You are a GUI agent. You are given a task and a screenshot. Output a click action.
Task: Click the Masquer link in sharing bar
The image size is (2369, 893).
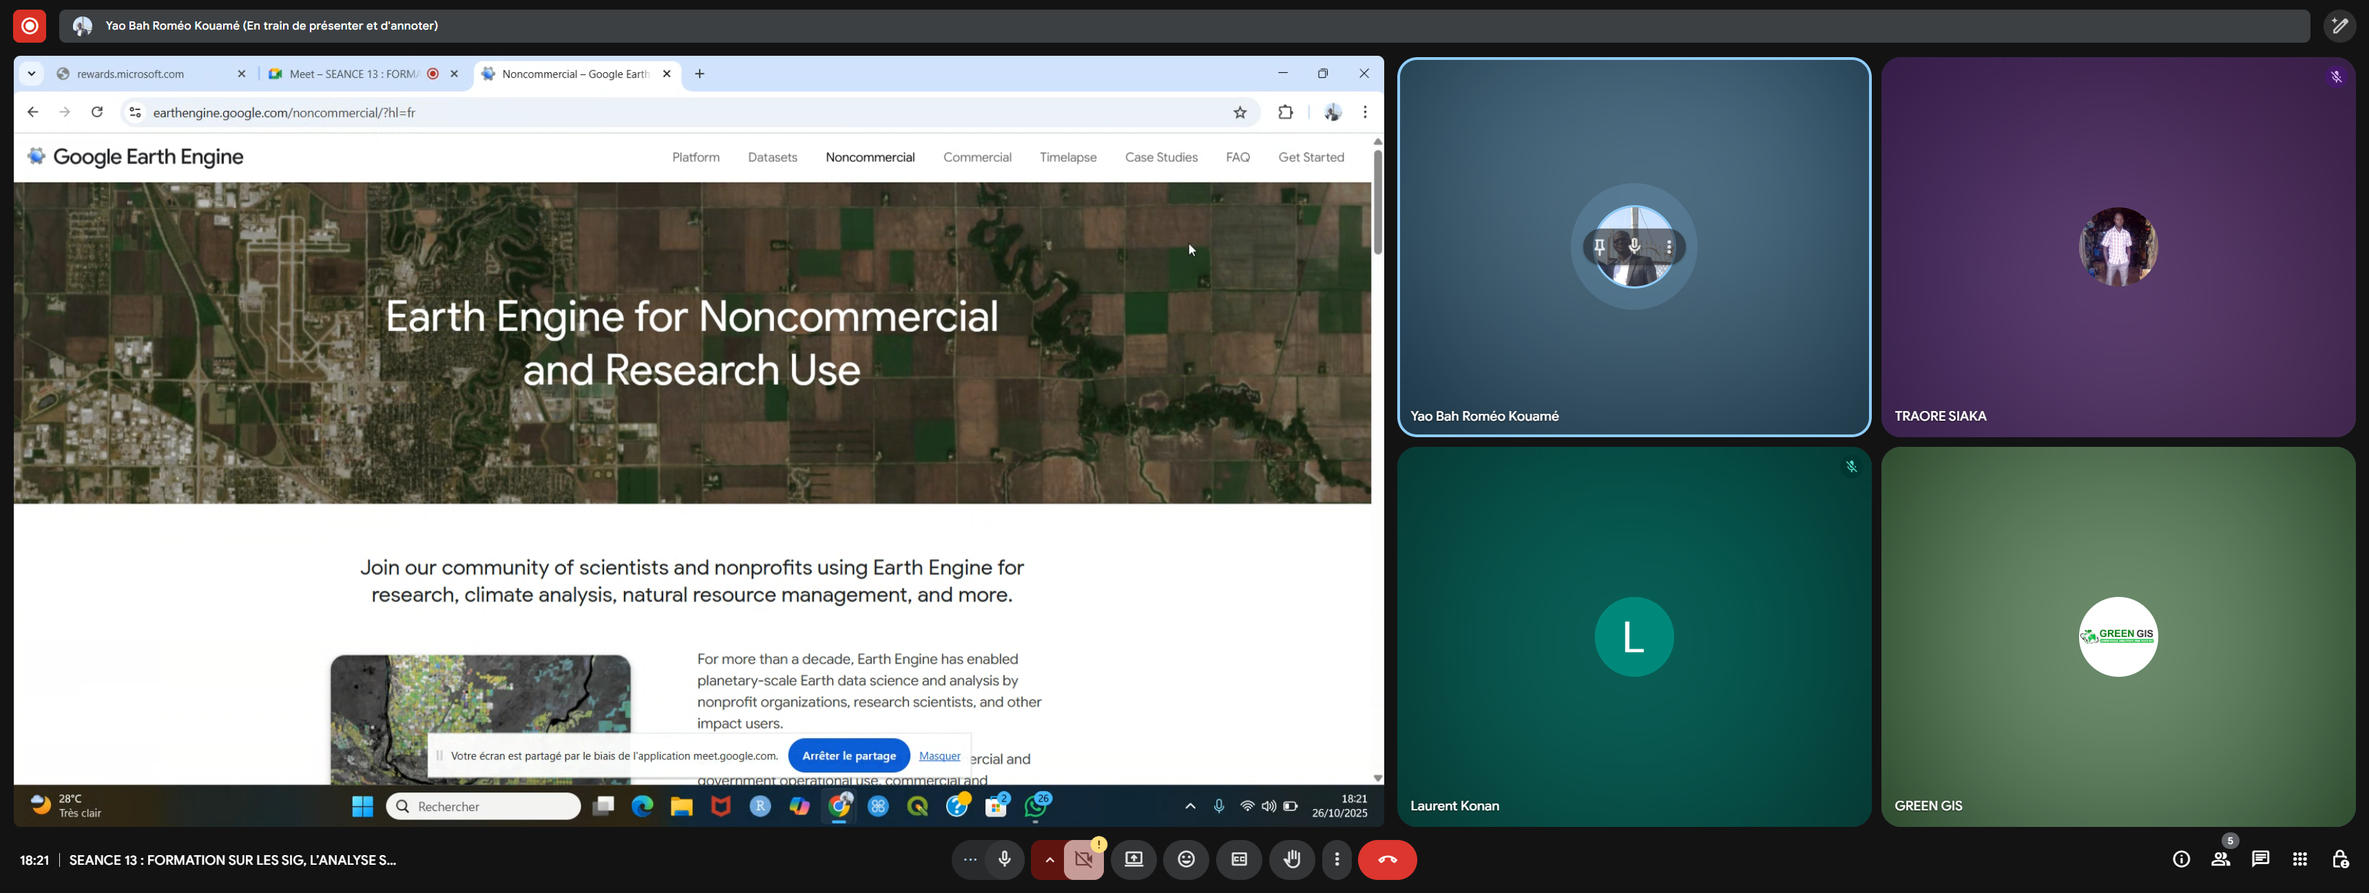(x=939, y=756)
